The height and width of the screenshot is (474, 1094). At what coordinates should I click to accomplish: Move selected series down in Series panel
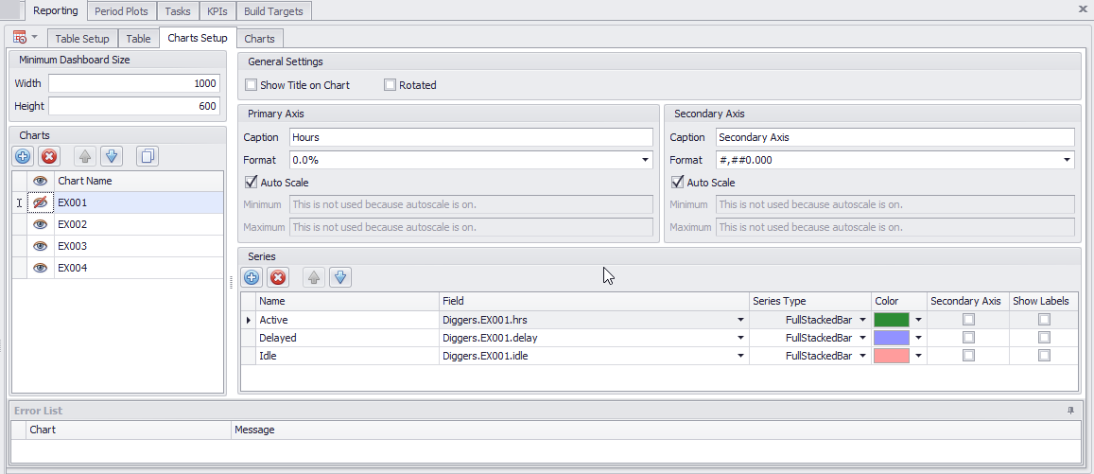tap(340, 277)
